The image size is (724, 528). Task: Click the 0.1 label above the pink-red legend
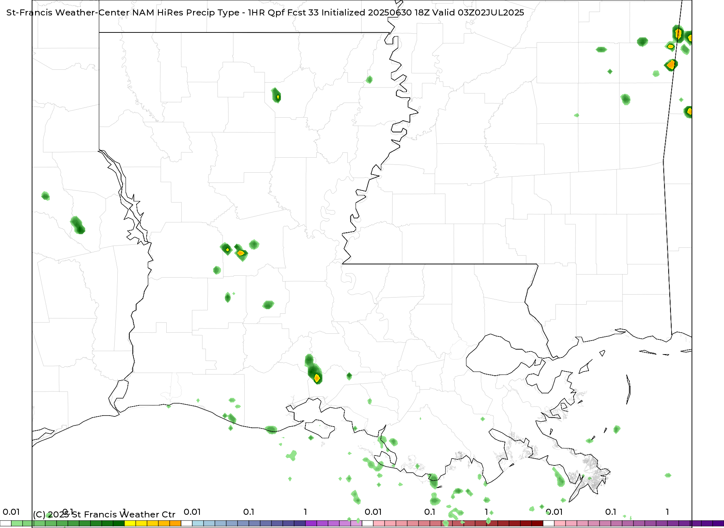(x=430, y=512)
